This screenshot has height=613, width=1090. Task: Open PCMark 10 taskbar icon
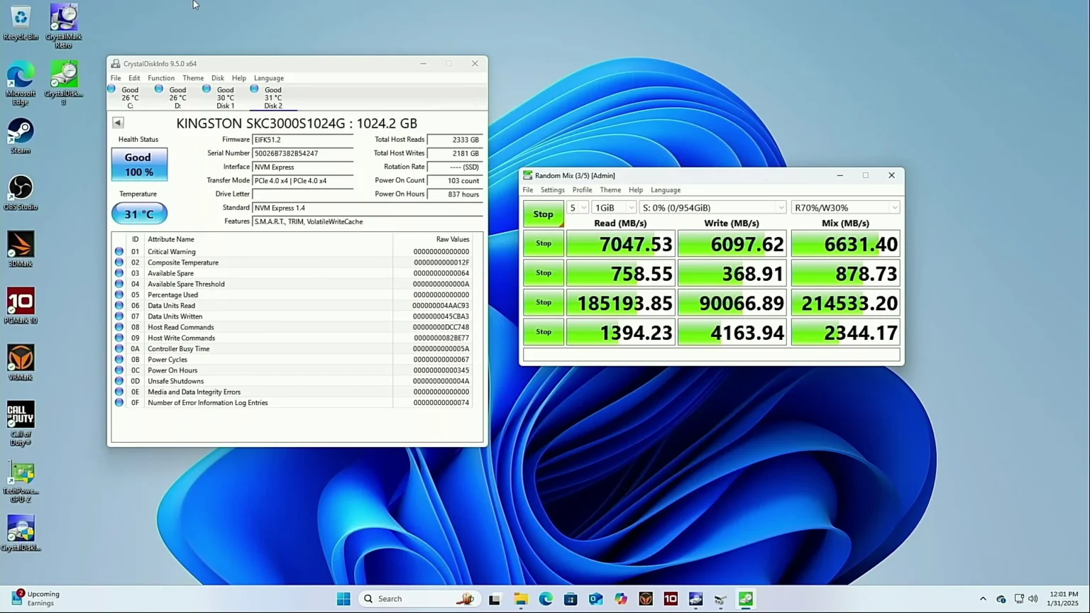[671, 599]
